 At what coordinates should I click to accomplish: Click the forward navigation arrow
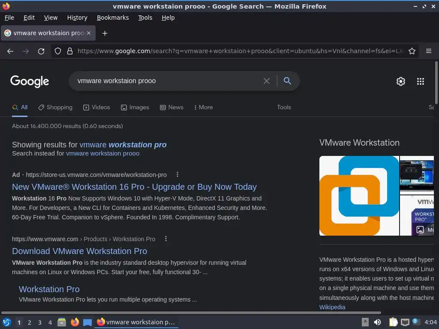[x=26, y=51]
